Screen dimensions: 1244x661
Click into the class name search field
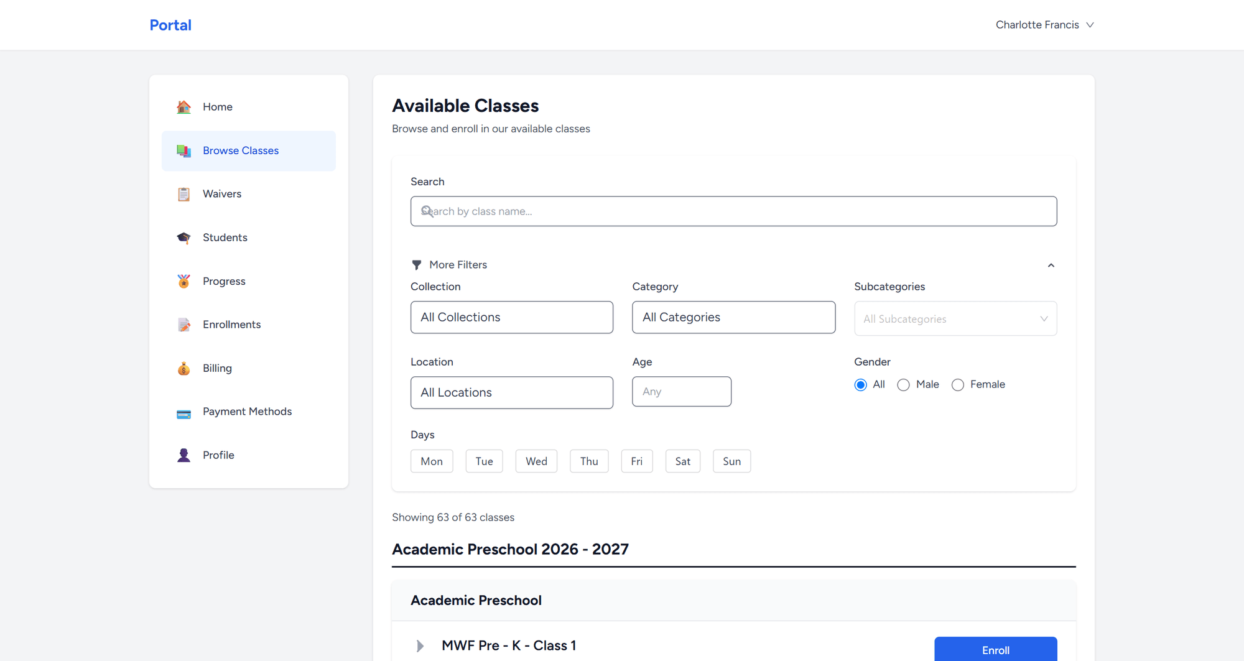pyautogui.click(x=733, y=211)
